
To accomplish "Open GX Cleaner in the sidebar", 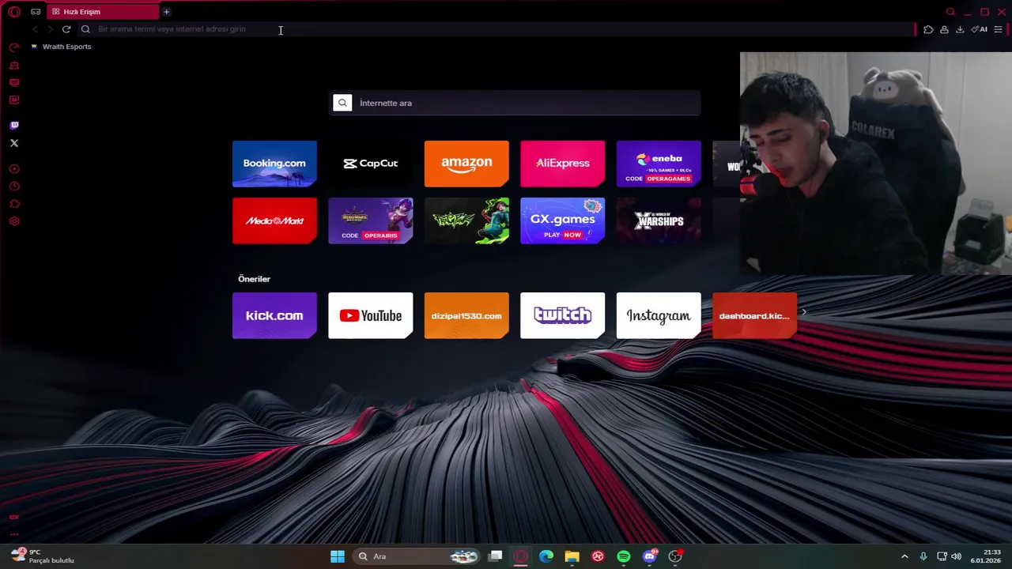I will pos(14,66).
